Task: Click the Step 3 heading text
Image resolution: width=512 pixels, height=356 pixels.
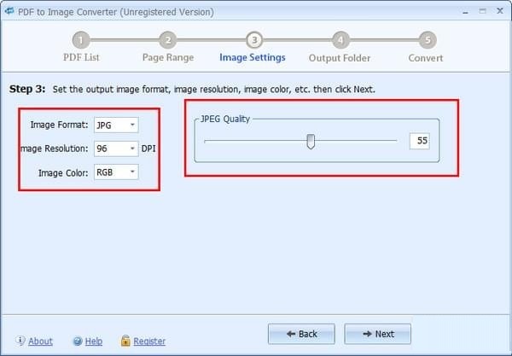Action: [x=27, y=89]
